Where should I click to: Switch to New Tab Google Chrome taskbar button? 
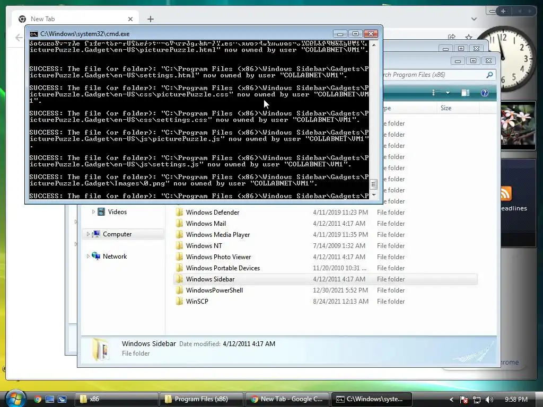(287, 399)
